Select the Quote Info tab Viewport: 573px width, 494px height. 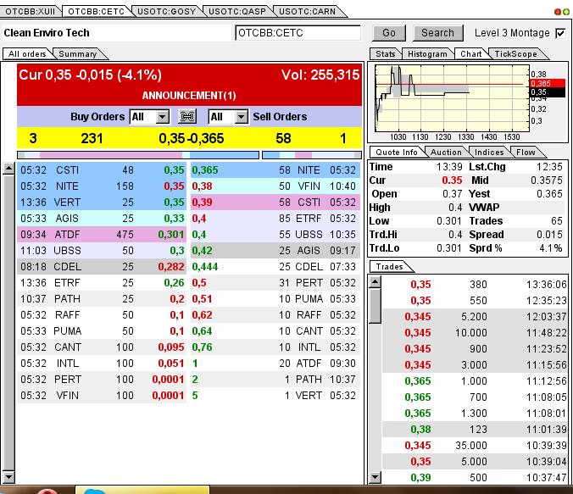(x=397, y=152)
